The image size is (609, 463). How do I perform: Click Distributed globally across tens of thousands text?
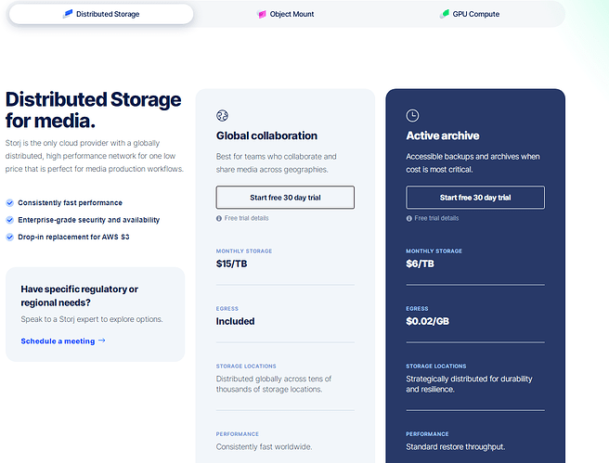pyautogui.click(x=274, y=384)
